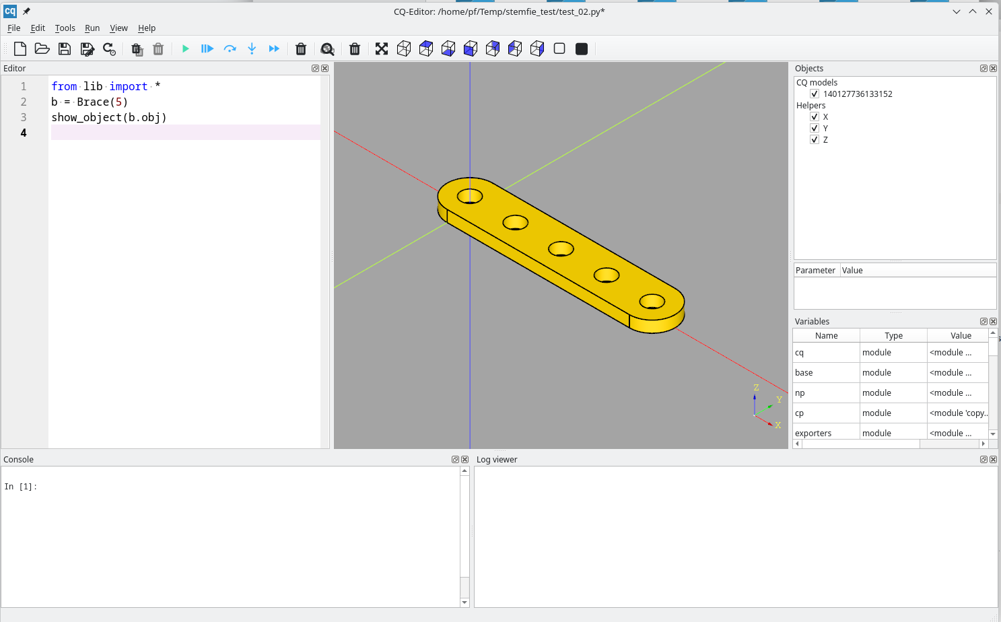Click the Fit view crossed-arrows icon

coord(382,48)
